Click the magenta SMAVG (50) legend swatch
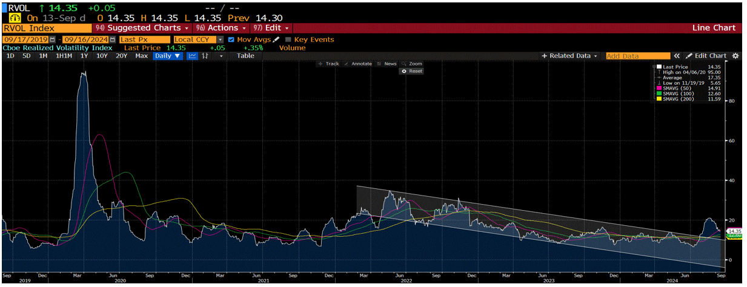The height and width of the screenshot is (287, 747). pos(659,88)
